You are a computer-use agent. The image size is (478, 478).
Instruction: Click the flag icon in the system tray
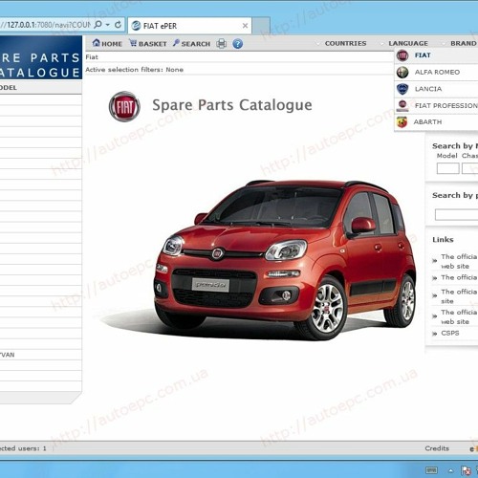467,470
